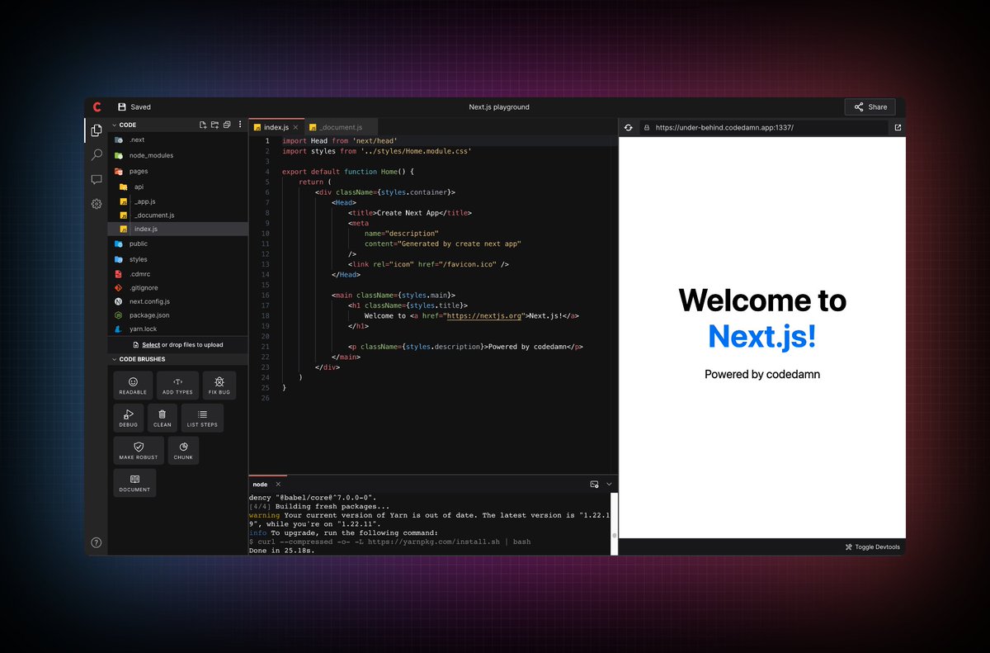Select the node terminal tab
The width and height of the screenshot is (990, 653).
click(260, 484)
